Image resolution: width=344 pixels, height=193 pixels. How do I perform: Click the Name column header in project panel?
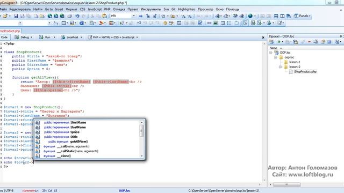click(x=273, y=48)
